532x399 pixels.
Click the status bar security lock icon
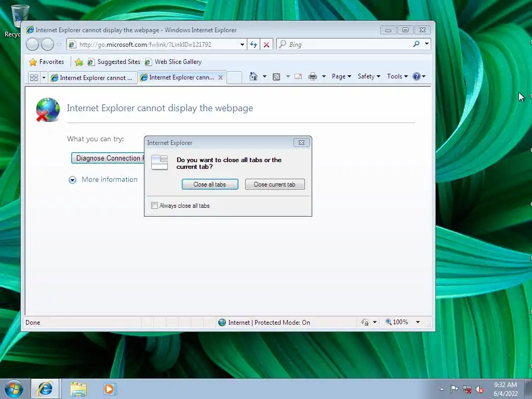[365, 322]
